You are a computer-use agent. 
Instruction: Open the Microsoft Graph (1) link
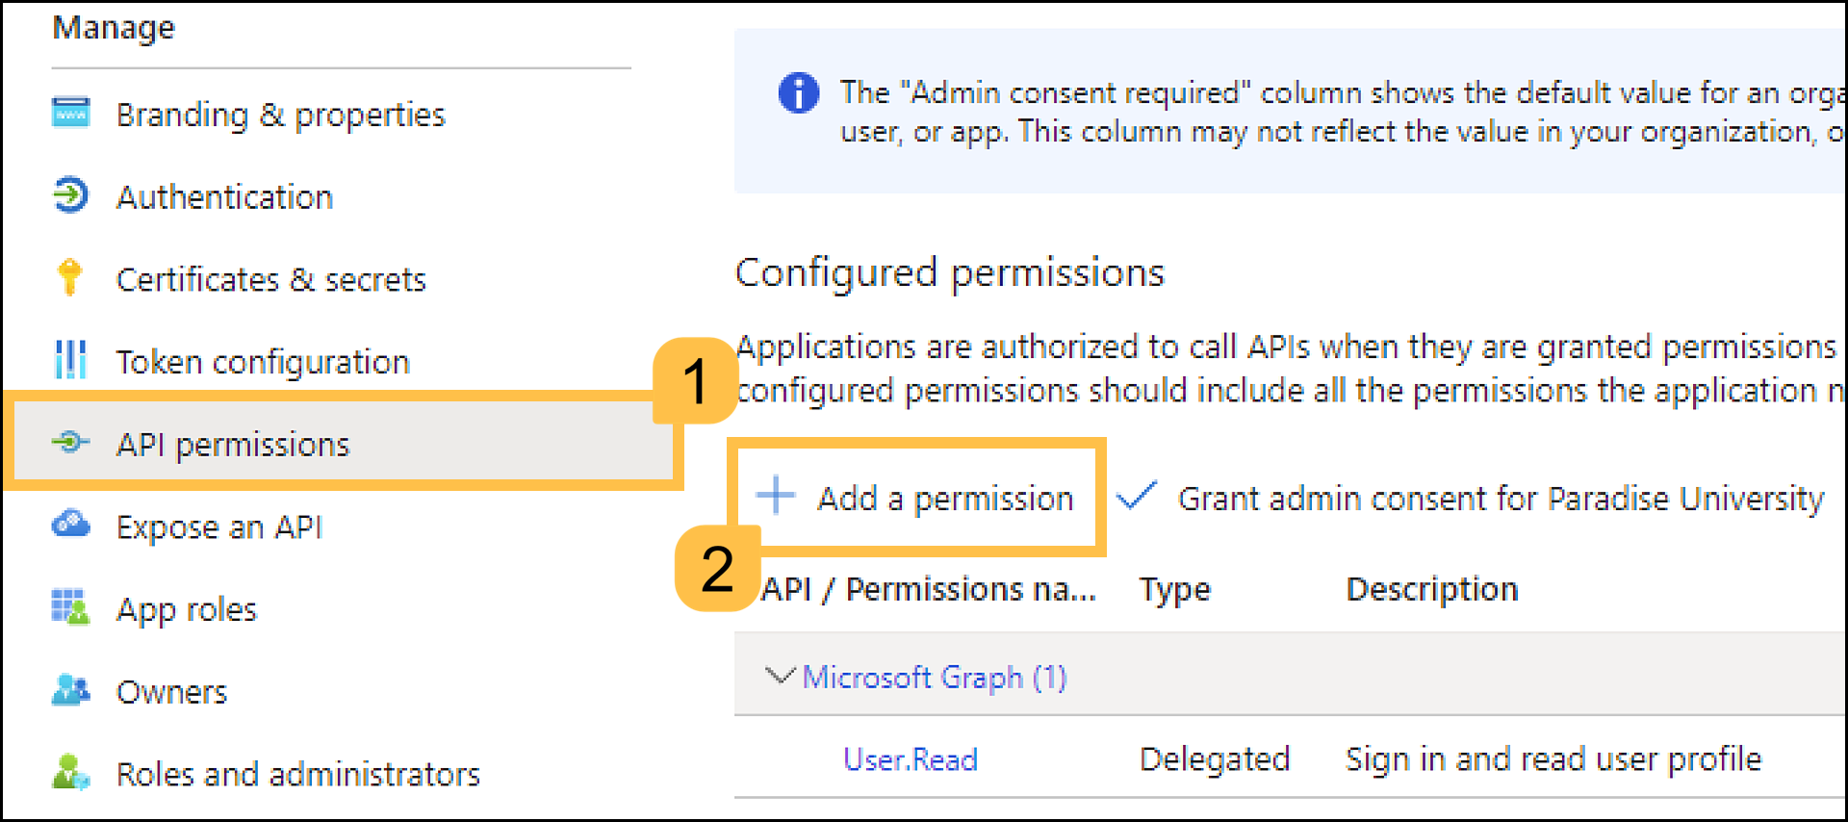935,678
